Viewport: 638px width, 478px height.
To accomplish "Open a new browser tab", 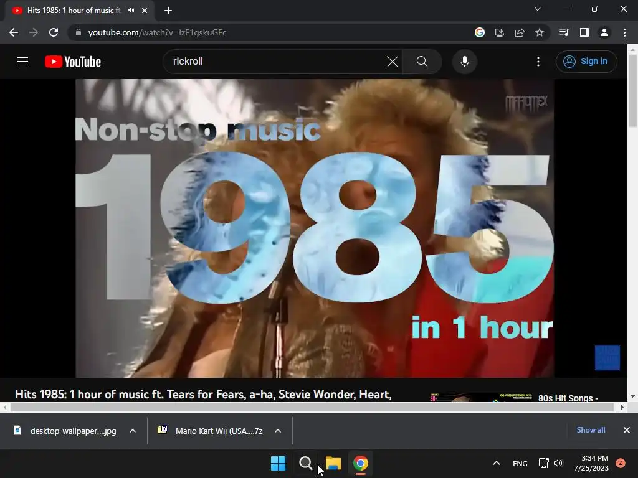I will point(168,11).
